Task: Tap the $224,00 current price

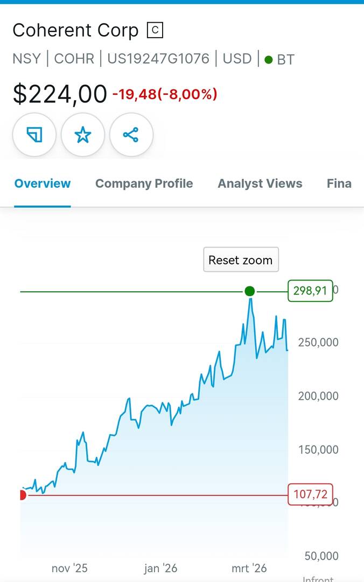Action: click(x=60, y=94)
